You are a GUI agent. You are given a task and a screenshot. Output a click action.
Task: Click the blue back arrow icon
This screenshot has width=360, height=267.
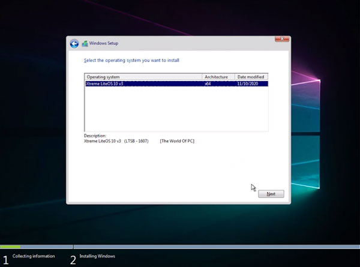74,44
